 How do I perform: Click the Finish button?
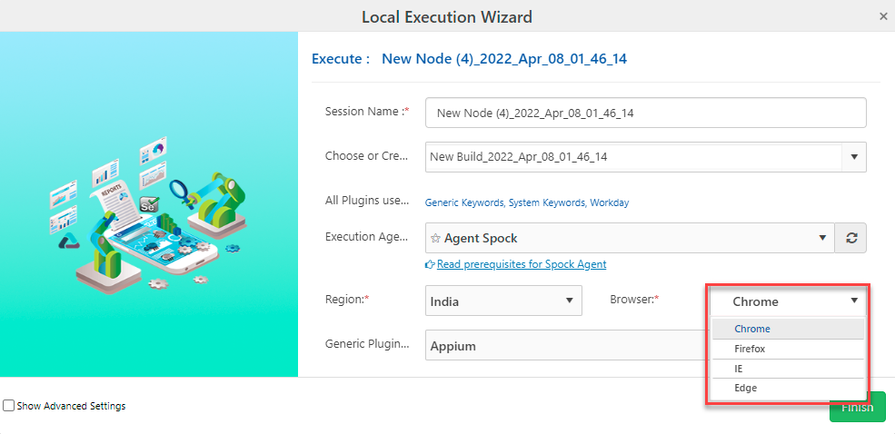(x=858, y=407)
